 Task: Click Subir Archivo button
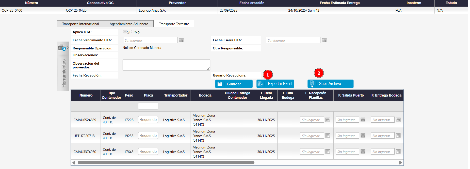(330, 84)
